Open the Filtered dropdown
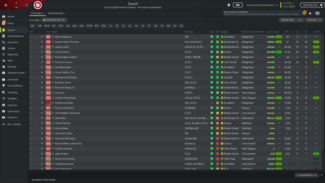The height and width of the screenshot is (183, 325). 314,20
